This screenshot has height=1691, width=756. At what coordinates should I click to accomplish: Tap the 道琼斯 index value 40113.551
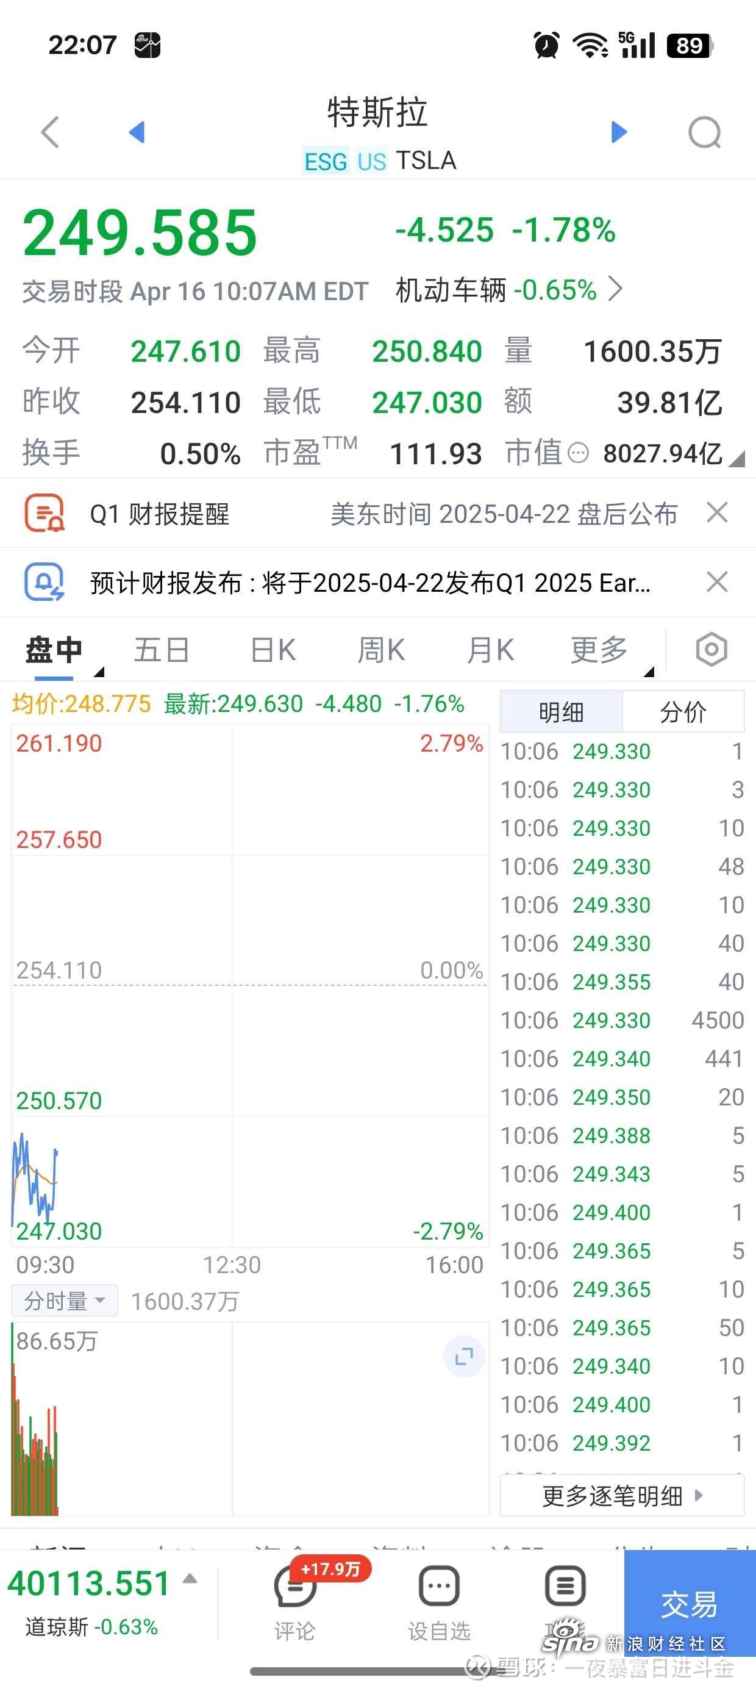[x=89, y=1582]
